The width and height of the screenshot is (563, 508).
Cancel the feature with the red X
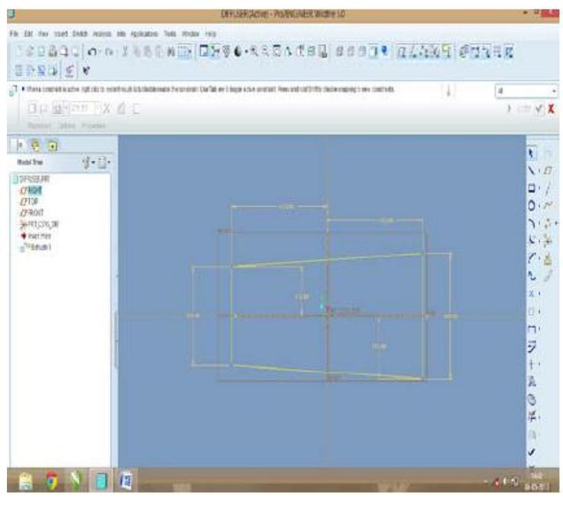[550, 108]
